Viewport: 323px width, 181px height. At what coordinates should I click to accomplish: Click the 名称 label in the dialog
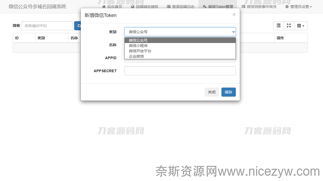[113, 45]
